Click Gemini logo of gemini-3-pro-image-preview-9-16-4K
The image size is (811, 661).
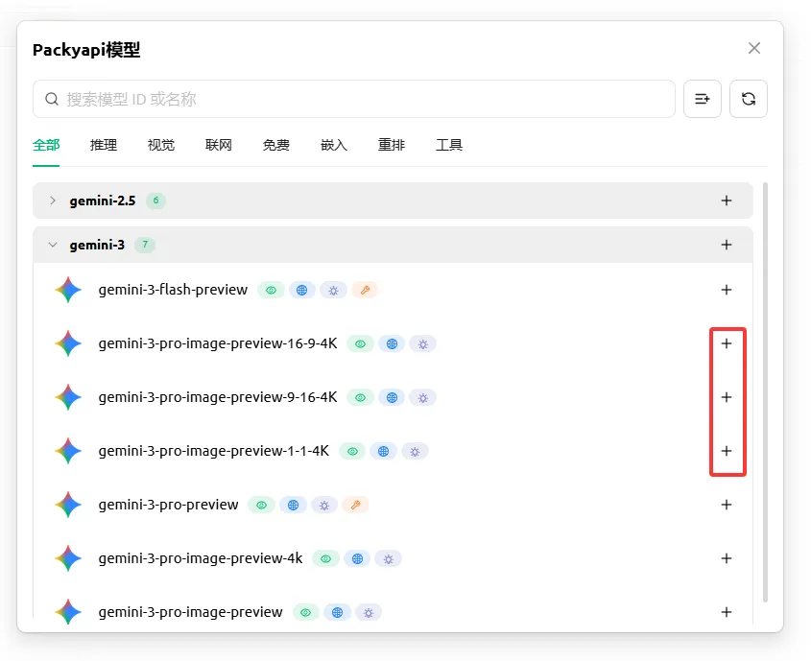click(68, 397)
